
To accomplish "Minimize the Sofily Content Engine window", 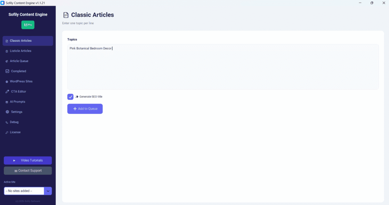I will (360, 3).
